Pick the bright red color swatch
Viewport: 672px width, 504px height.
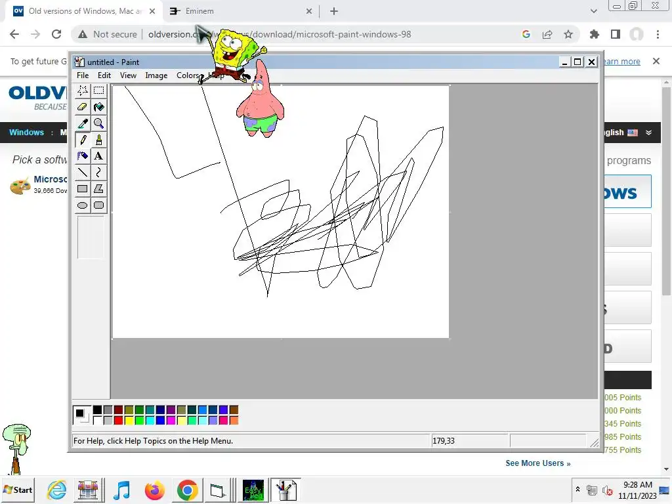tap(118, 421)
